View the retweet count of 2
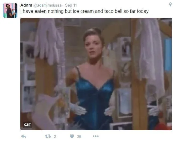 [55, 136]
